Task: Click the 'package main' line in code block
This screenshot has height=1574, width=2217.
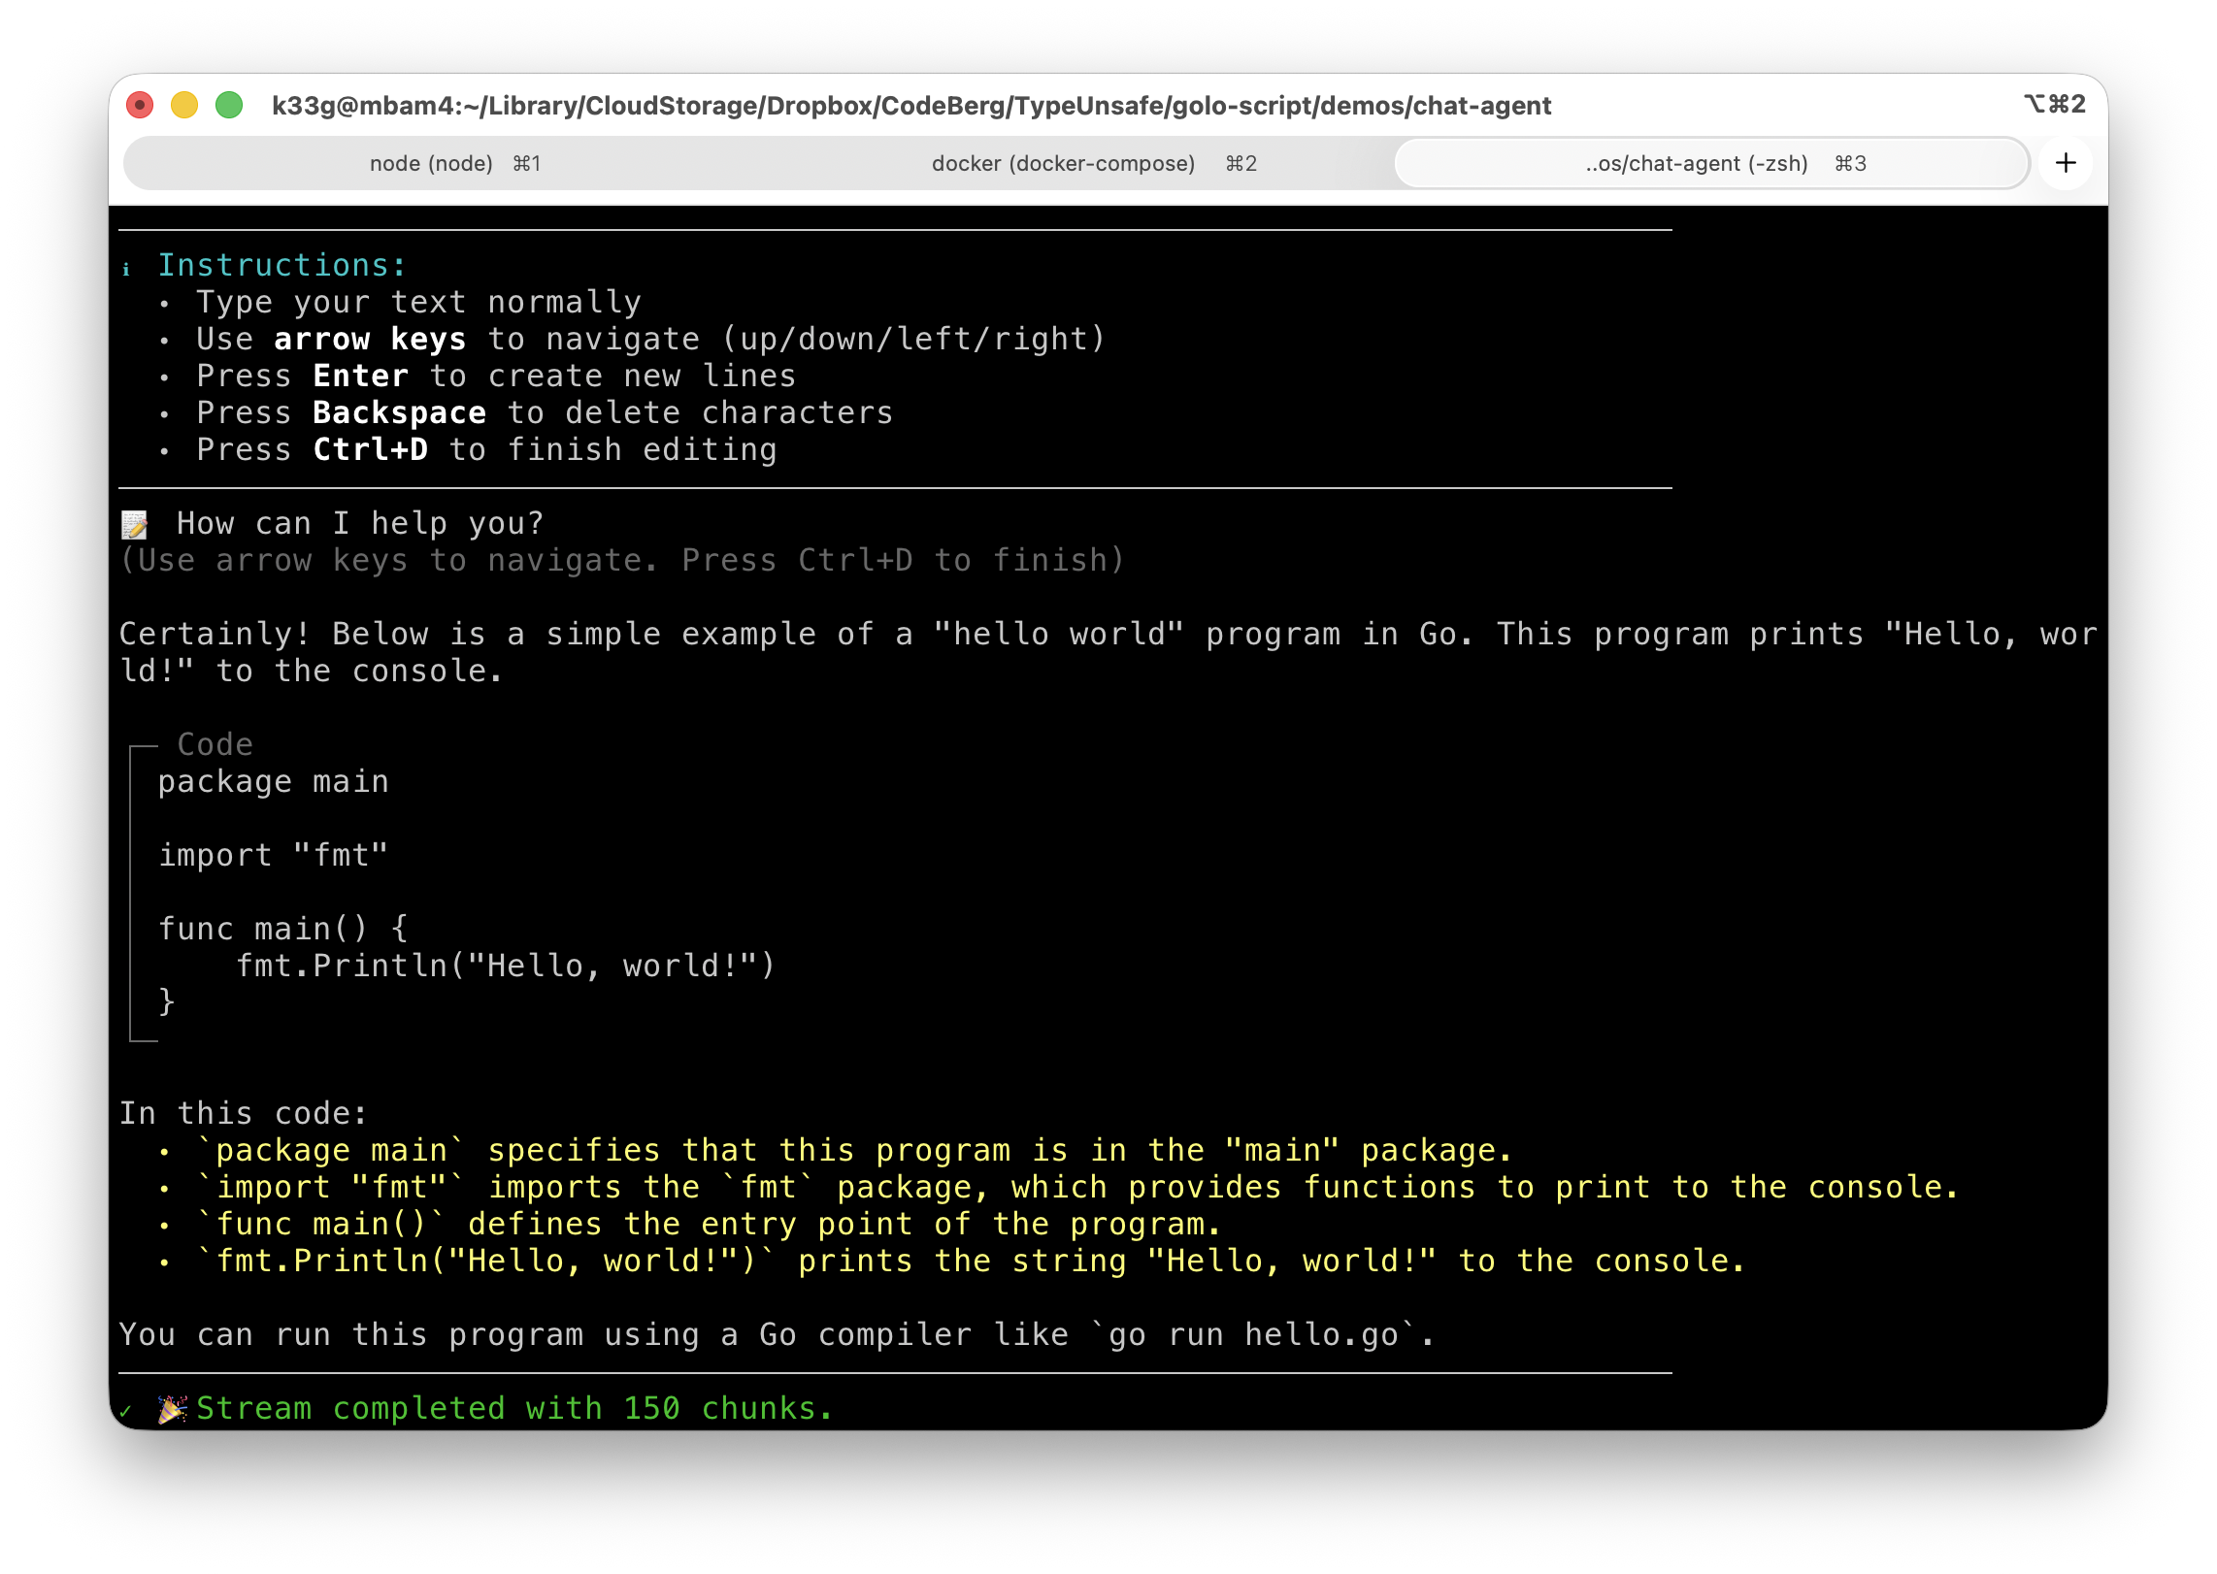Action: coord(273,781)
